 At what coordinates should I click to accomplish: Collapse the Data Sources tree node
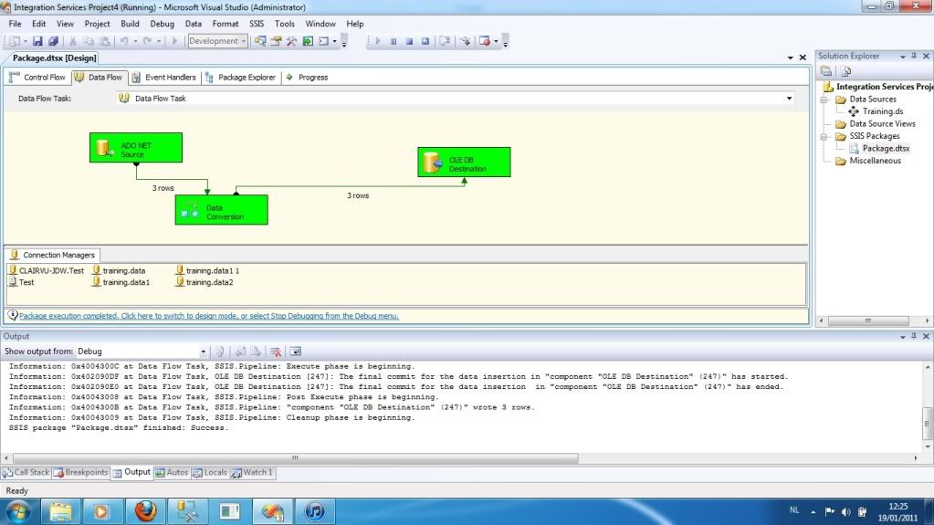825,100
